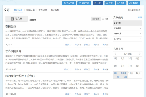146x97 pixels.
Task: Click 阅读(13) on 坎济棋院简介 article
Action: click(68, 69)
